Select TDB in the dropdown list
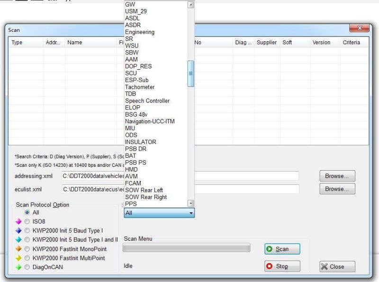The width and height of the screenshot is (379, 282). tap(156, 94)
